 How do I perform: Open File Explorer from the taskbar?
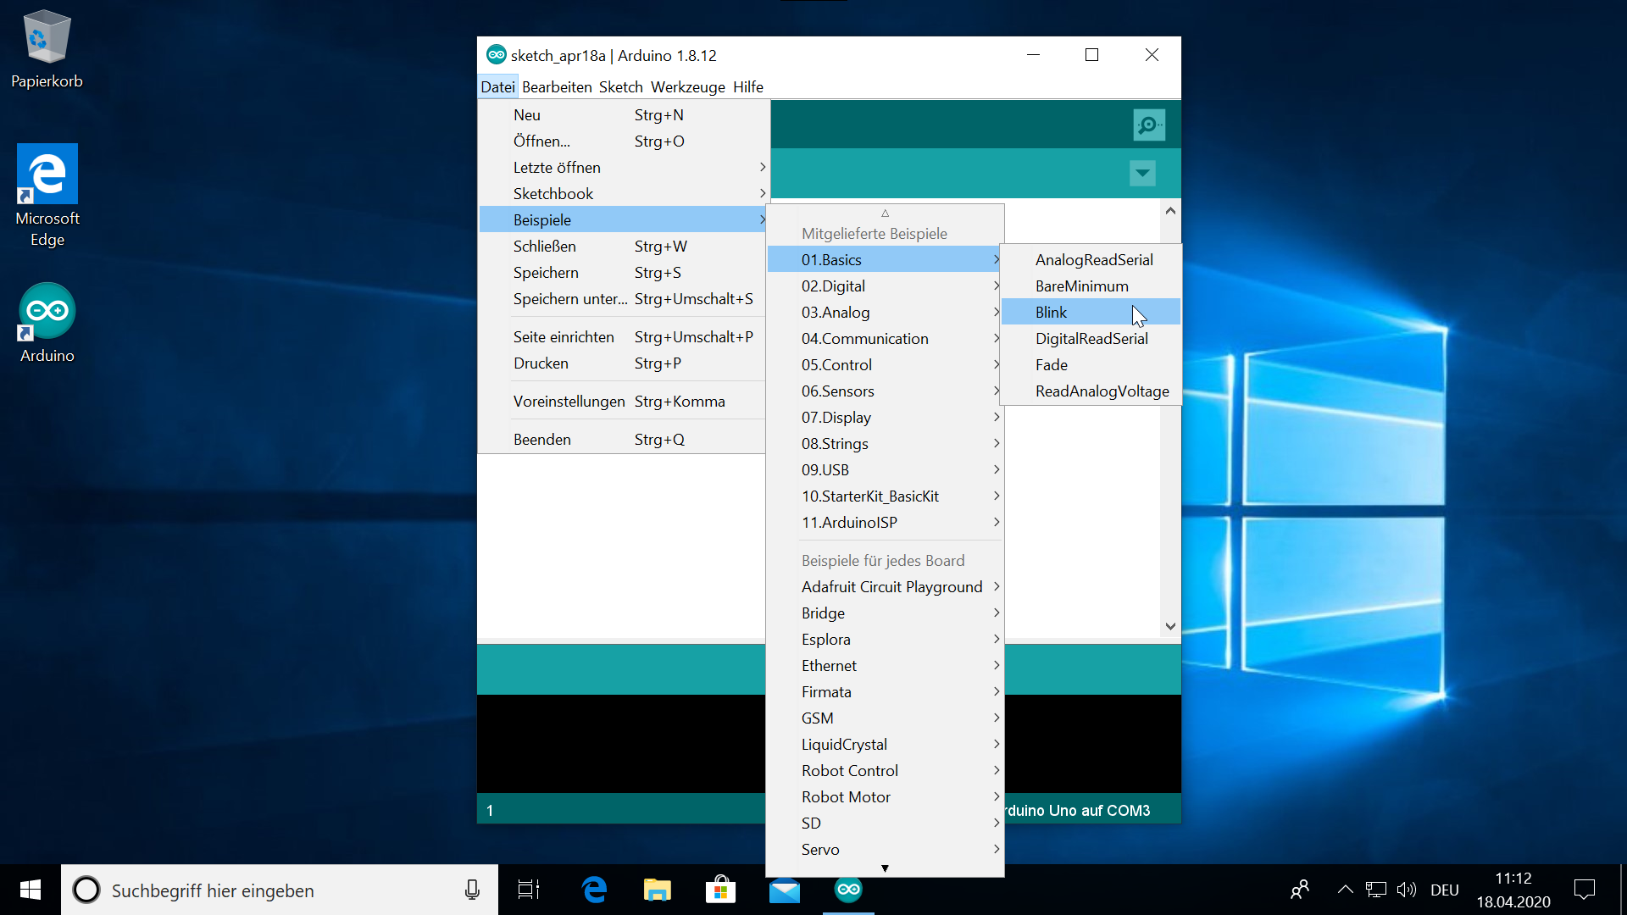[x=658, y=890]
